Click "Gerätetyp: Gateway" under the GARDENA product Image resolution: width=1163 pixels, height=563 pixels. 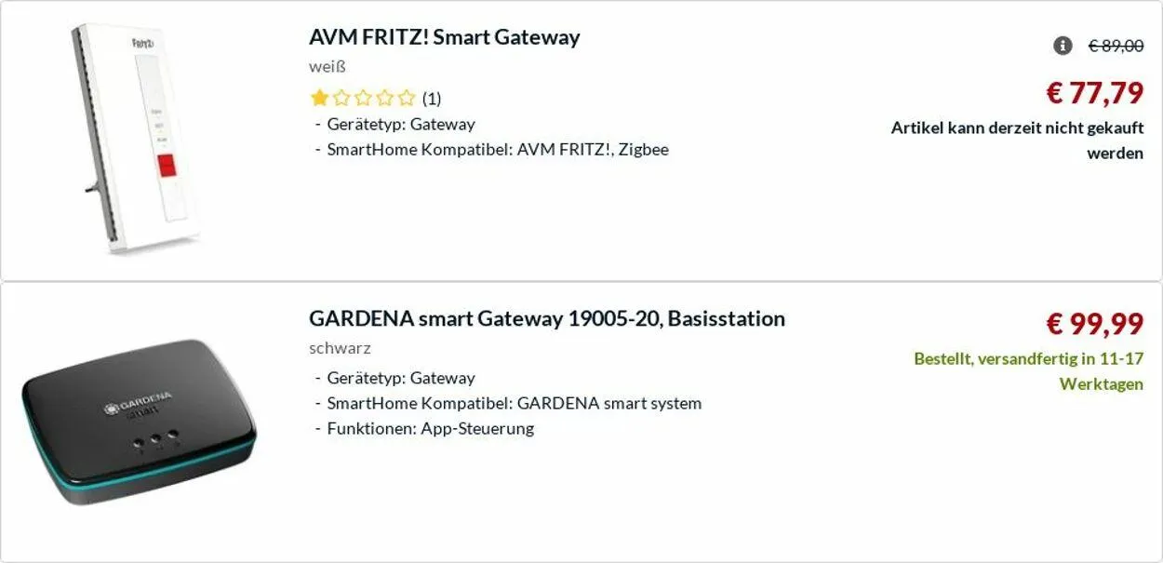(400, 378)
